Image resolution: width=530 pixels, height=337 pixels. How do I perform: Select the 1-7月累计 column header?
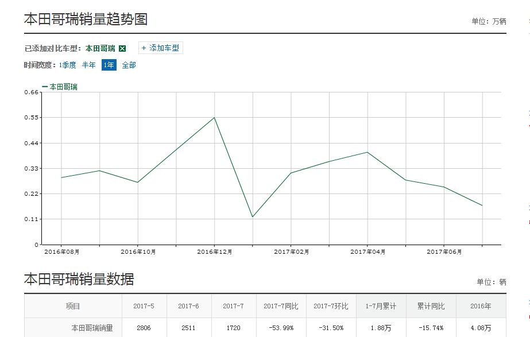click(x=382, y=306)
